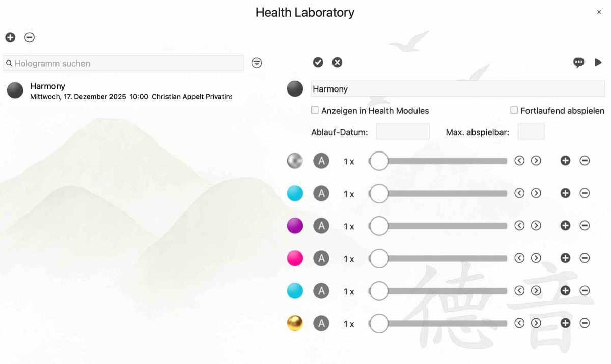The height and width of the screenshot is (364, 611).
Task: Discard changes with the X circle icon
Action: click(x=337, y=62)
